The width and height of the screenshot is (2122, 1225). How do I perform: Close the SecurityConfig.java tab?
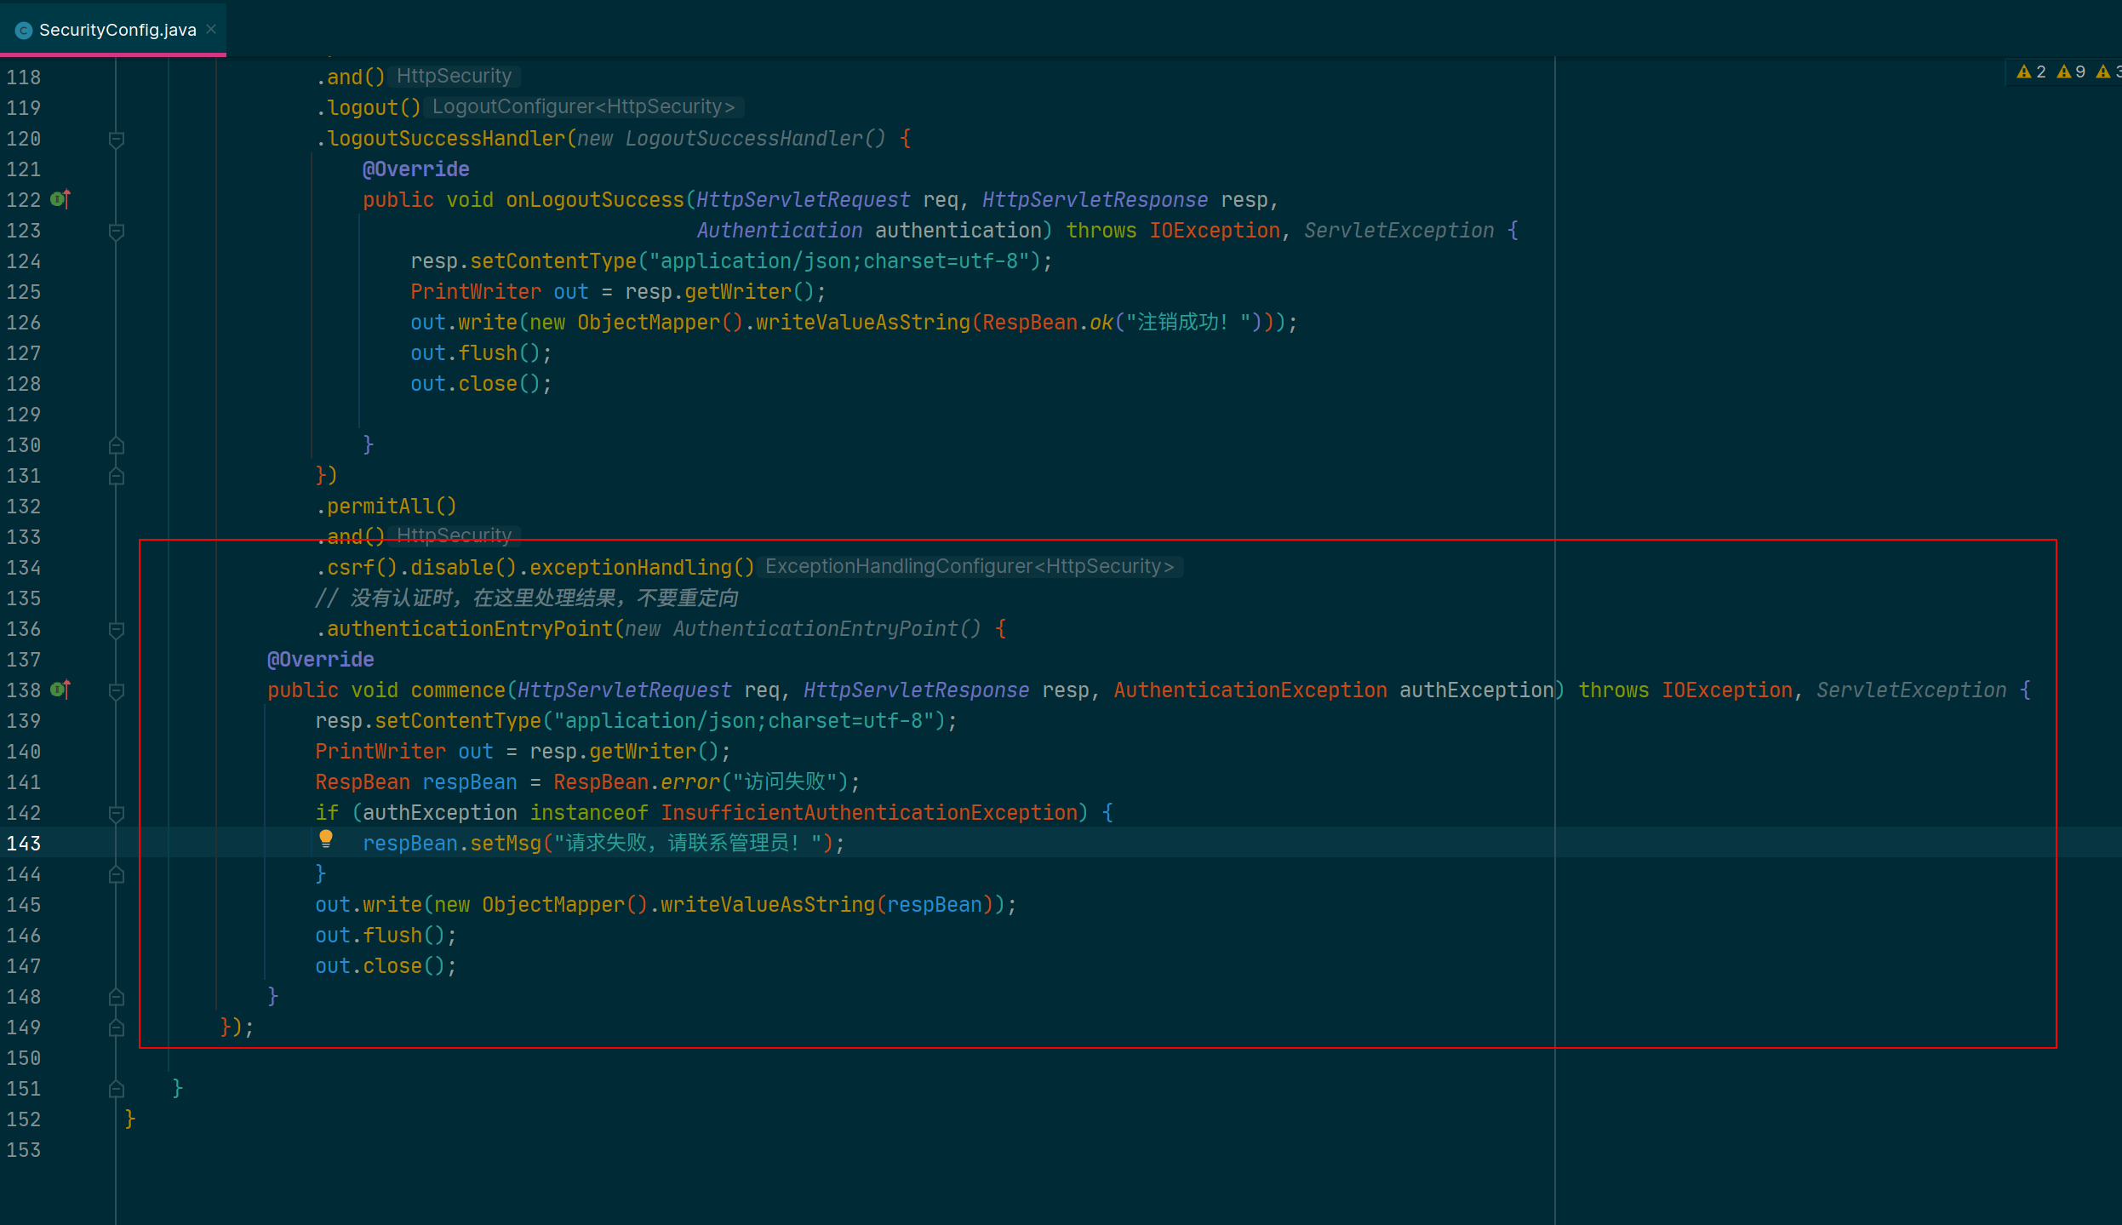[x=211, y=30]
